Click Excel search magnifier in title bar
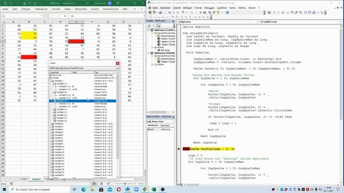 point(87,3)
